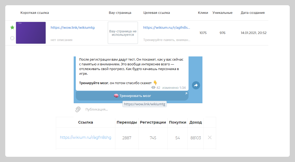Image resolution: width=295 pixels, height=162 pixels.
Task: Click the bold 'Тренируйте мозг' text
Action: click(x=94, y=83)
